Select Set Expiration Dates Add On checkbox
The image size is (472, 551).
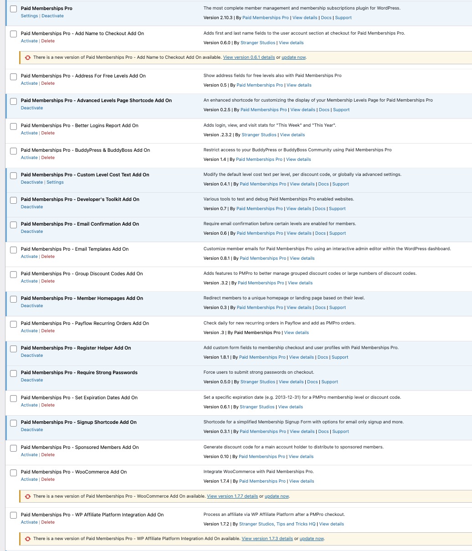tap(13, 398)
